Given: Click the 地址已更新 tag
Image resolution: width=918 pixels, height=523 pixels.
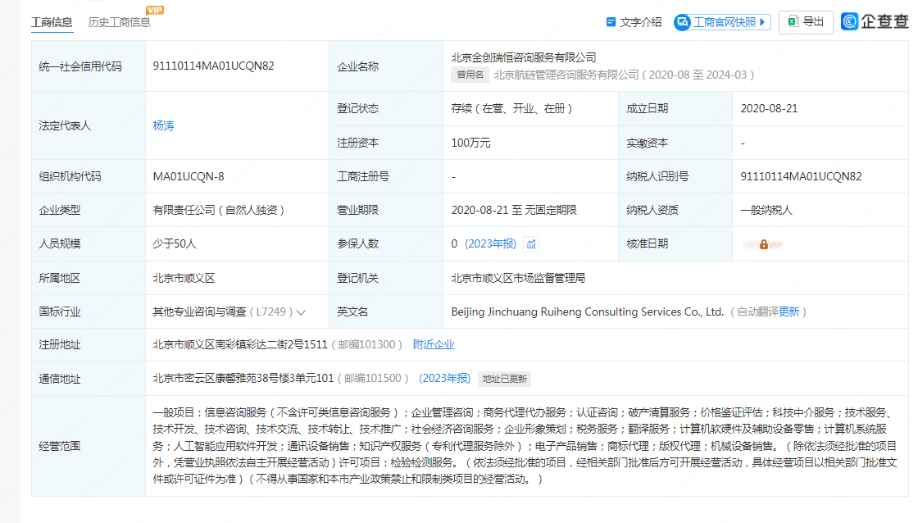Looking at the screenshot, I should tap(505, 379).
